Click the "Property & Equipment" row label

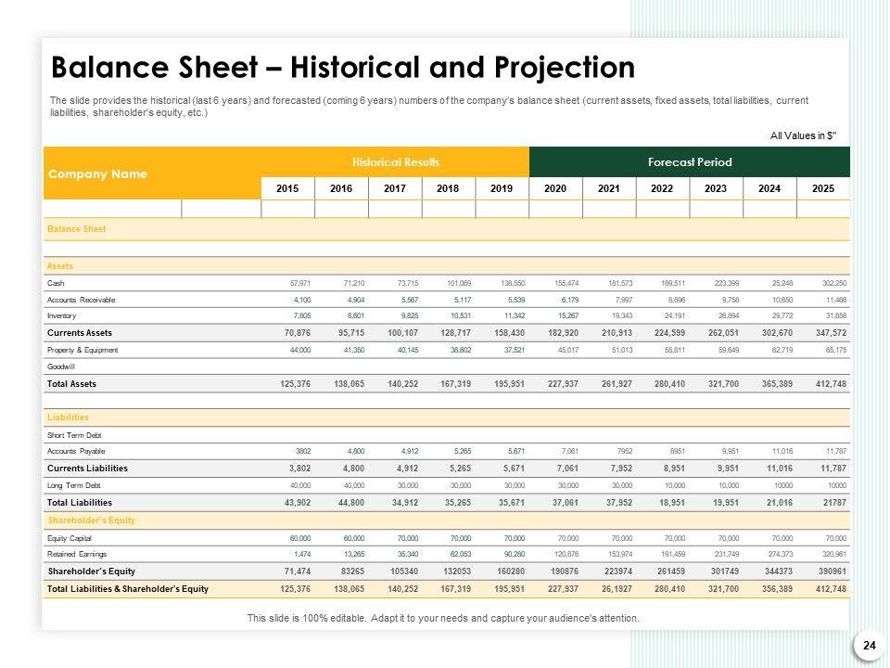tap(83, 350)
